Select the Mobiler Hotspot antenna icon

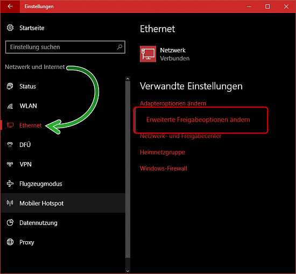[x=10, y=203]
